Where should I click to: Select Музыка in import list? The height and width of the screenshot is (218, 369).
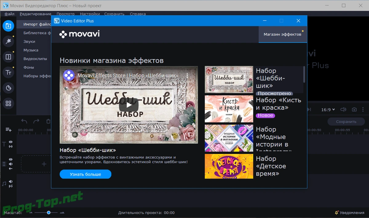31,50
